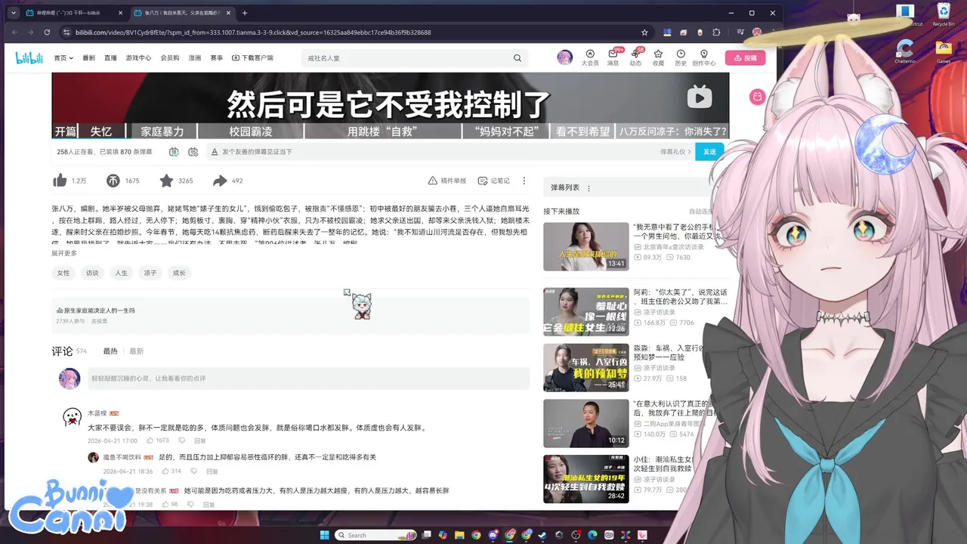Like 魔鱼不喝饮料's reply
The width and height of the screenshot is (967, 544).
tap(165, 471)
